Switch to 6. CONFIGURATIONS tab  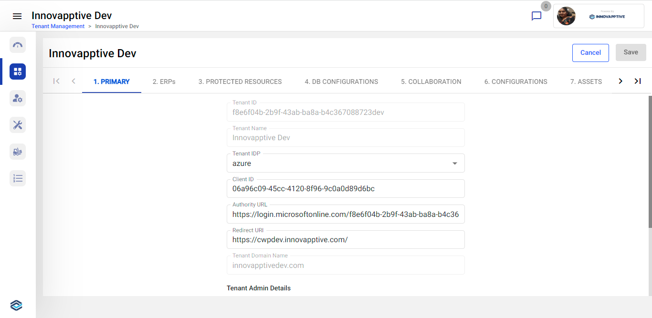coord(516,82)
